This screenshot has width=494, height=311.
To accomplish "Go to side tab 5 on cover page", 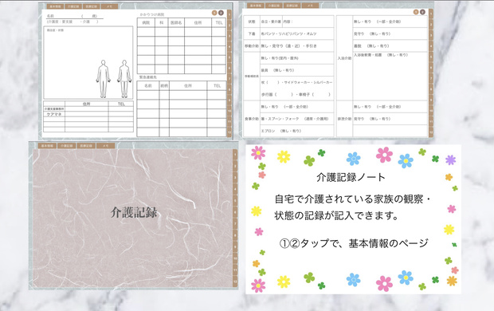I will point(235,201).
